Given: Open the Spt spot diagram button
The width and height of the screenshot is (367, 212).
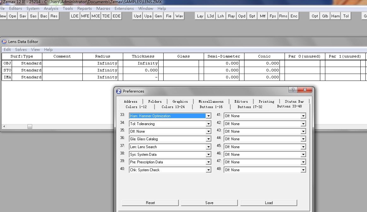Looking at the screenshot, I should [x=252, y=16].
